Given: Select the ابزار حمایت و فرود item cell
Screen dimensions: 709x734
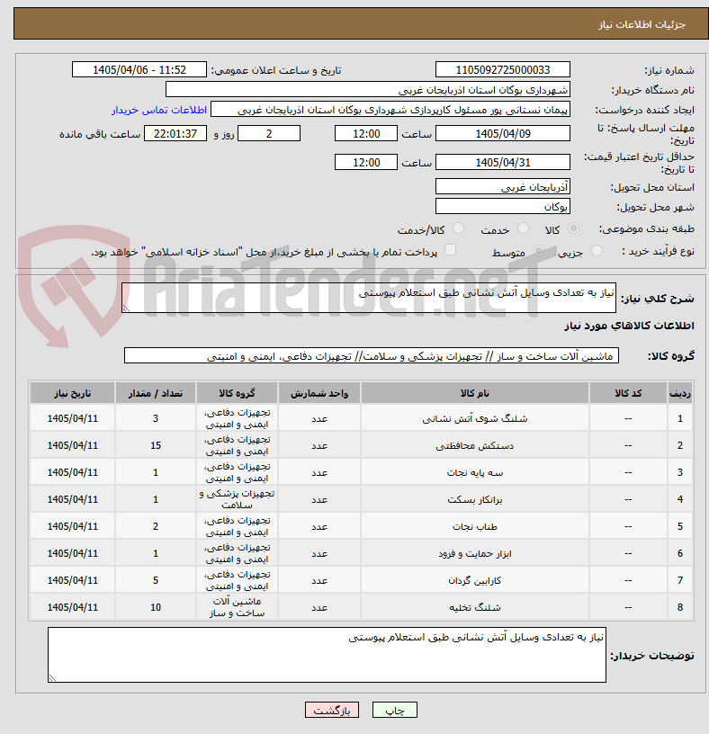Looking at the screenshot, I should pyautogui.click(x=475, y=553).
